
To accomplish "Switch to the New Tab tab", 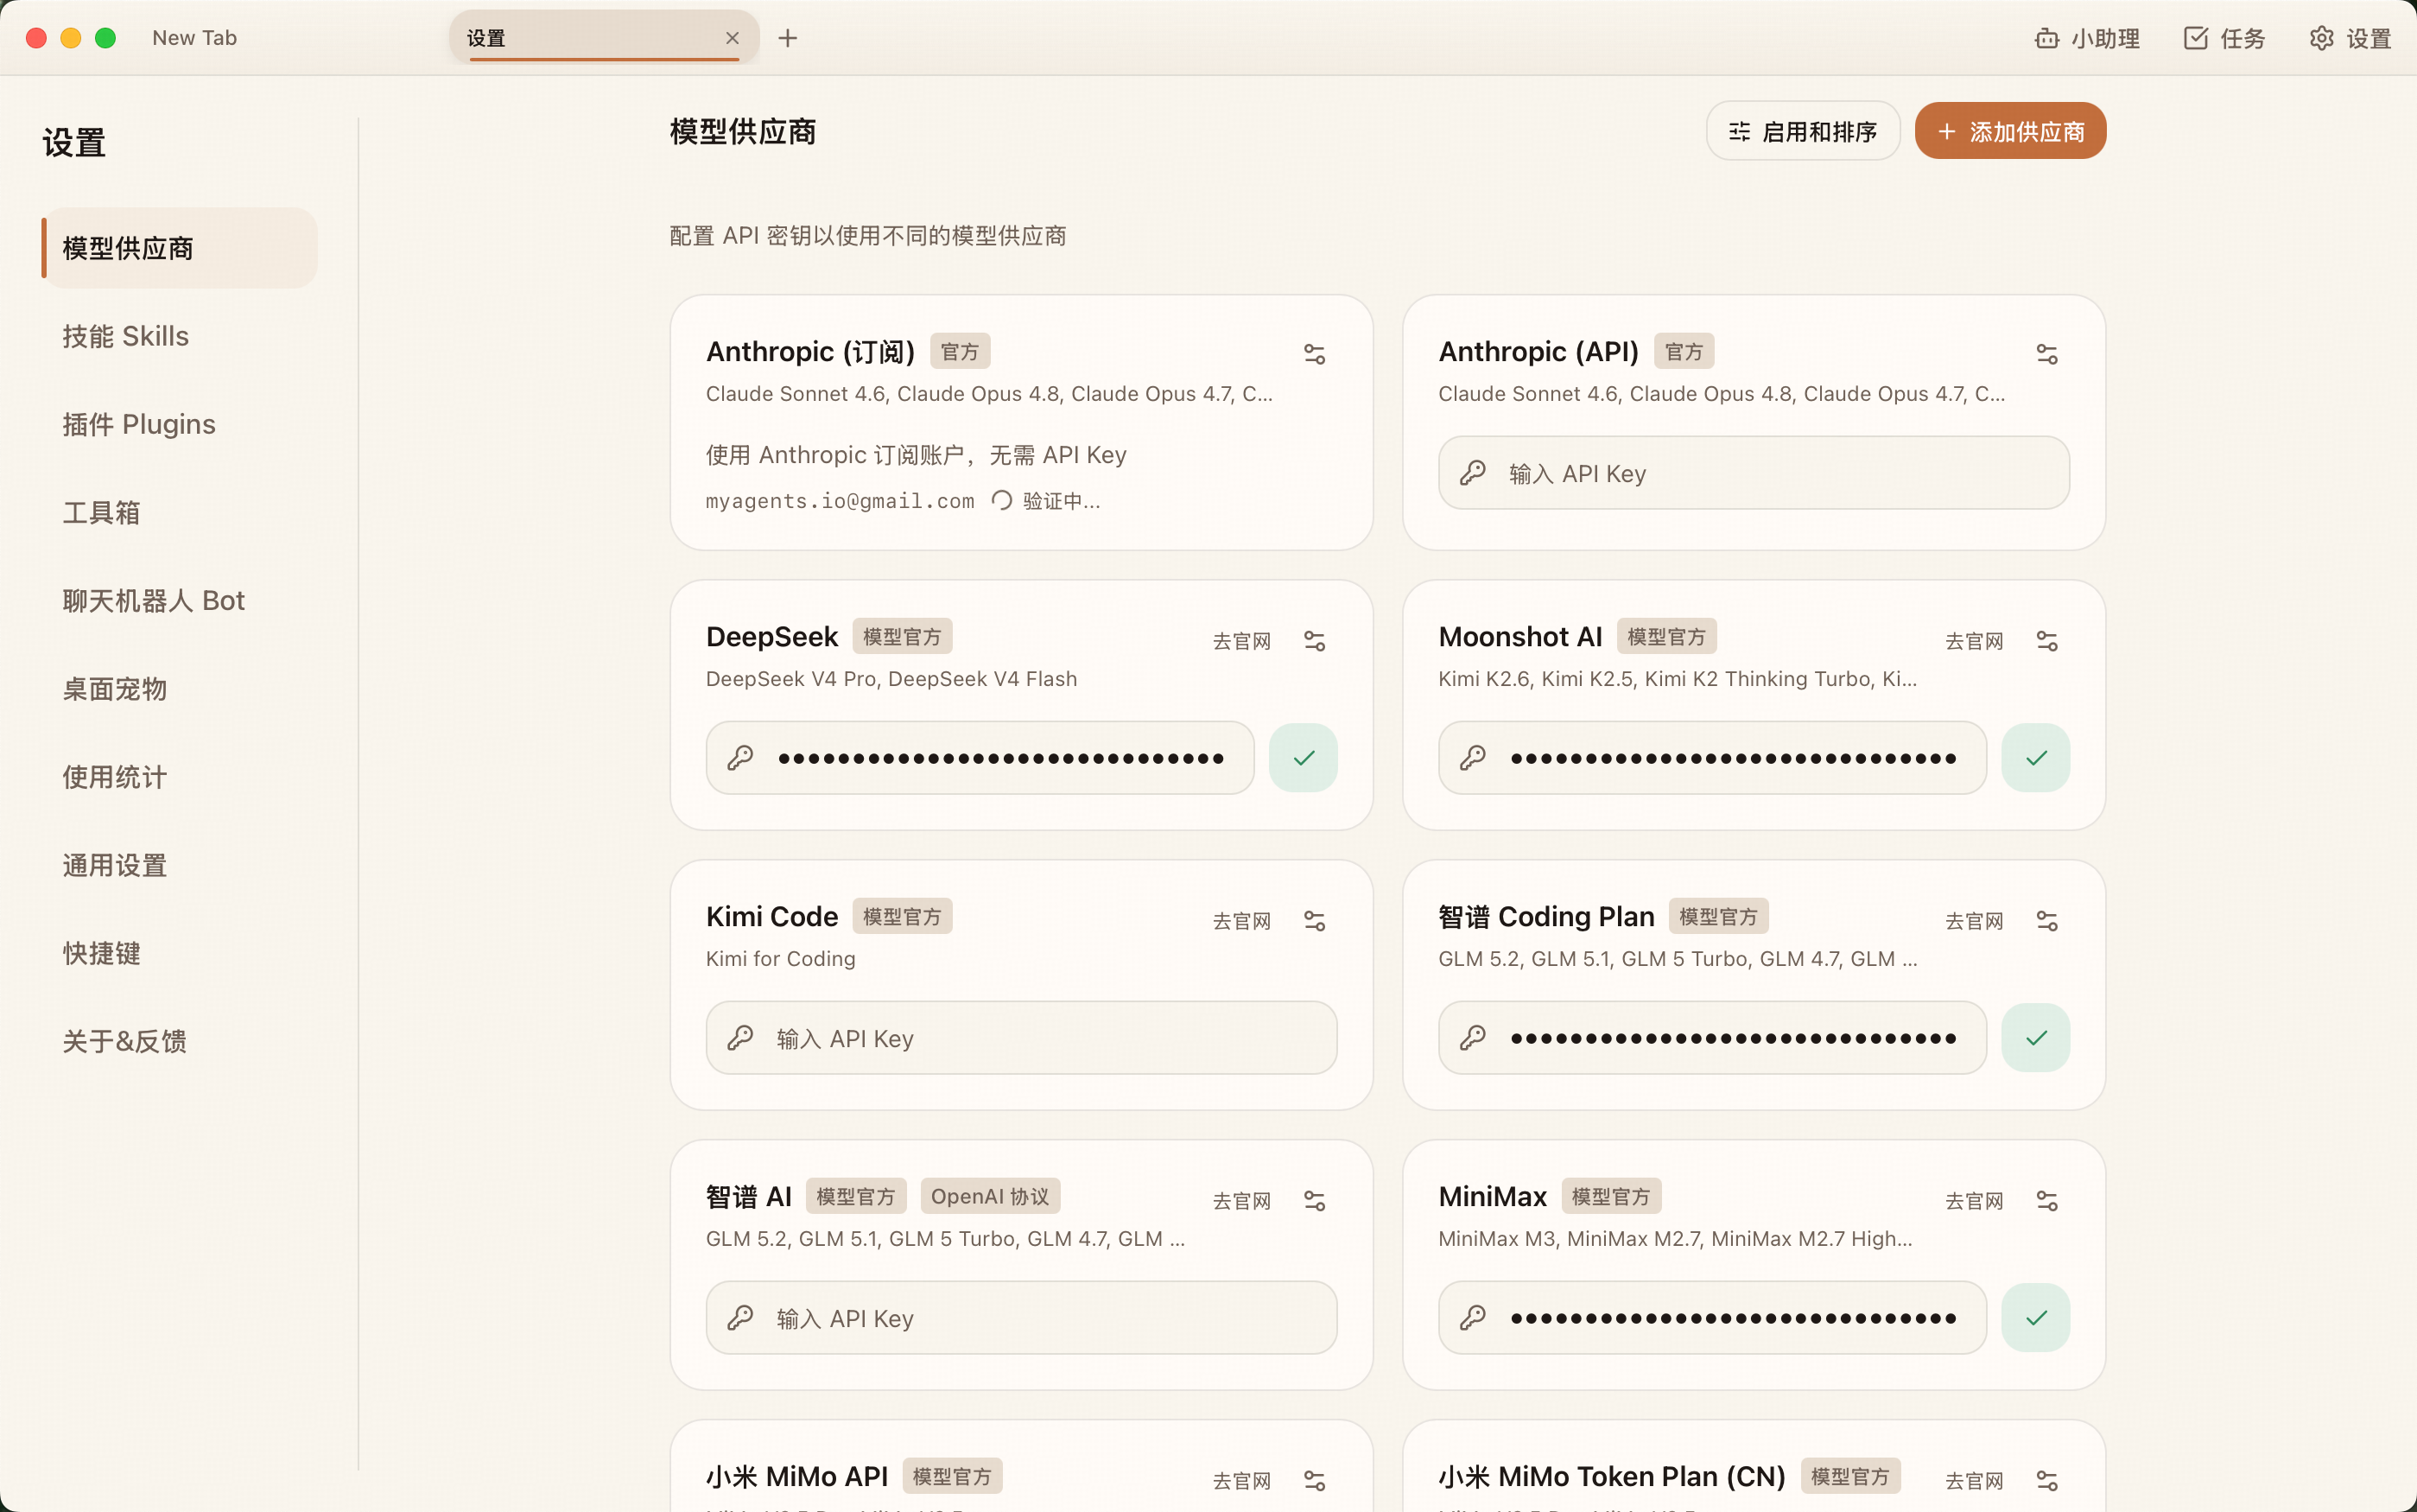I will click(x=195, y=38).
